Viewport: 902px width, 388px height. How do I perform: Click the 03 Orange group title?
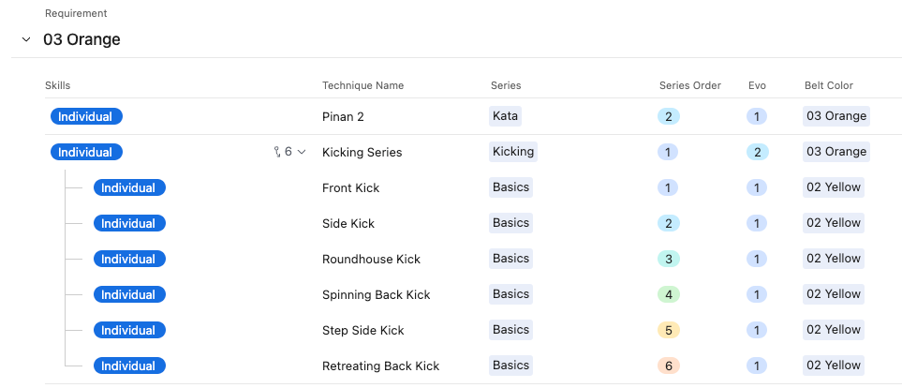tap(81, 39)
